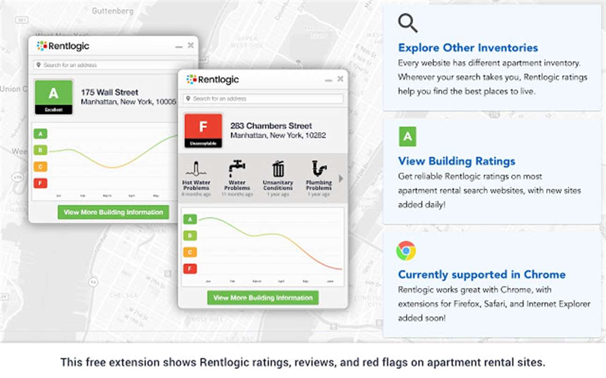This screenshot has width=606, height=378.
Task: Click the Plumbing Problems label text
Action: point(319,185)
